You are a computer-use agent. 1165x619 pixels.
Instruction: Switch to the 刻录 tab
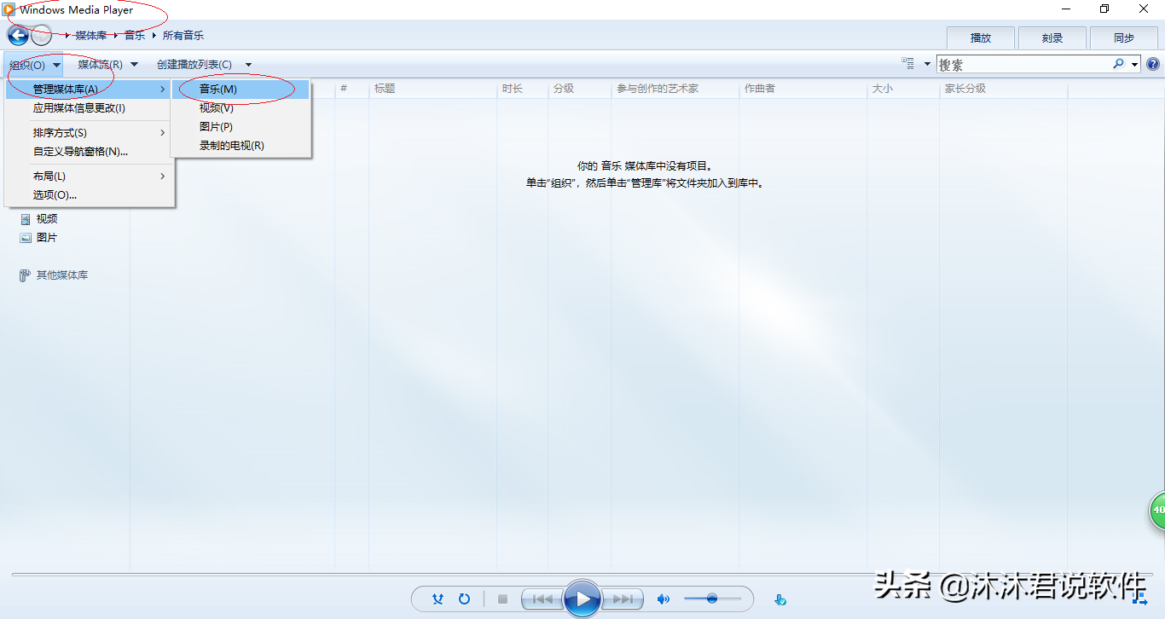1052,38
